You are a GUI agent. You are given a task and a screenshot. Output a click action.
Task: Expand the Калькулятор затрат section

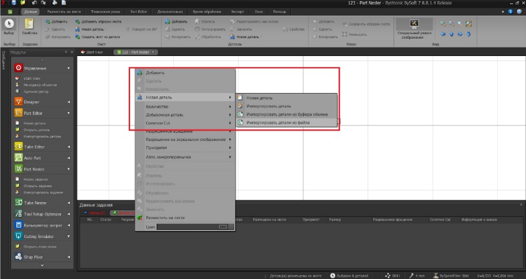68,225
